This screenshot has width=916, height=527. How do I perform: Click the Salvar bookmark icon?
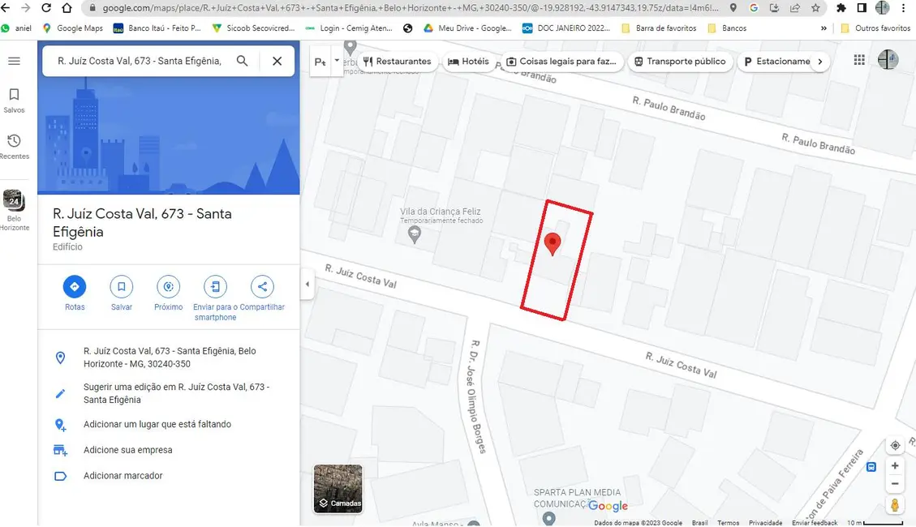pyautogui.click(x=122, y=287)
